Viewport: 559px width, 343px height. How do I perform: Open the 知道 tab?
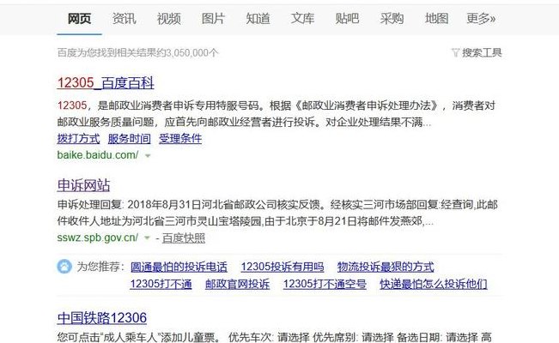tap(258, 19)
